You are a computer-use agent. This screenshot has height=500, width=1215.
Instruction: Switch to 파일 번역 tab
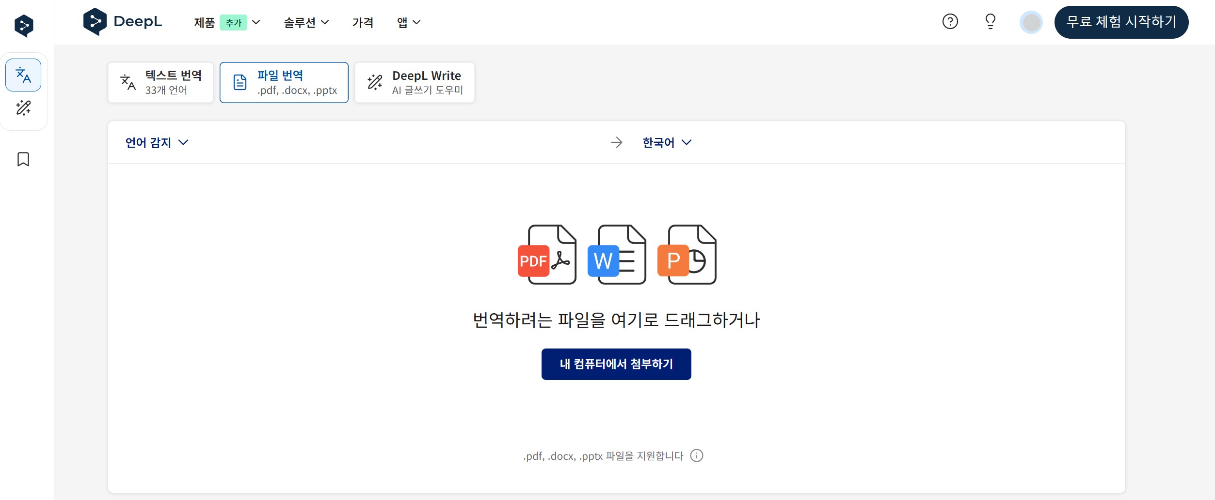pyautogui.click(x=284, y=82)
